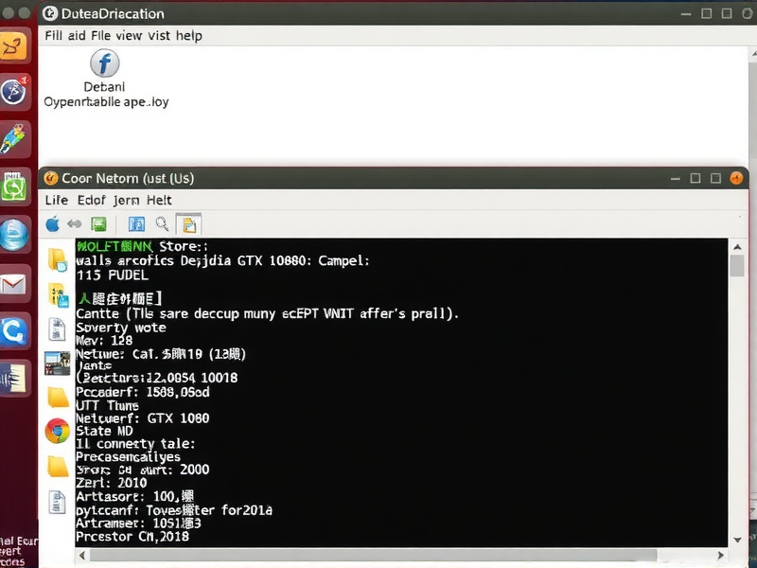757x568 pixels.
Task: Select the Debani label under the logo
Action: (105, 85)
